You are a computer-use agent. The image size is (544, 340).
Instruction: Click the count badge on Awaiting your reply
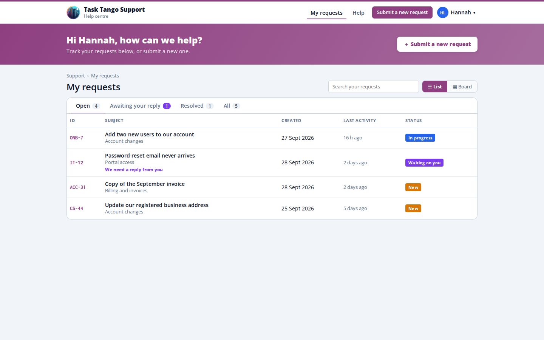[x=167, y=106]
